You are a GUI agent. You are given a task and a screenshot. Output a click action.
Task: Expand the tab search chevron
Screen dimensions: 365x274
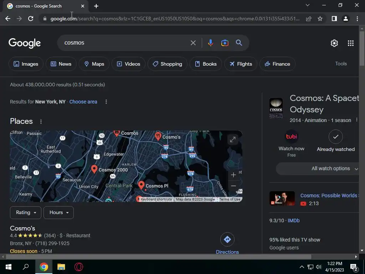point(308,5)
